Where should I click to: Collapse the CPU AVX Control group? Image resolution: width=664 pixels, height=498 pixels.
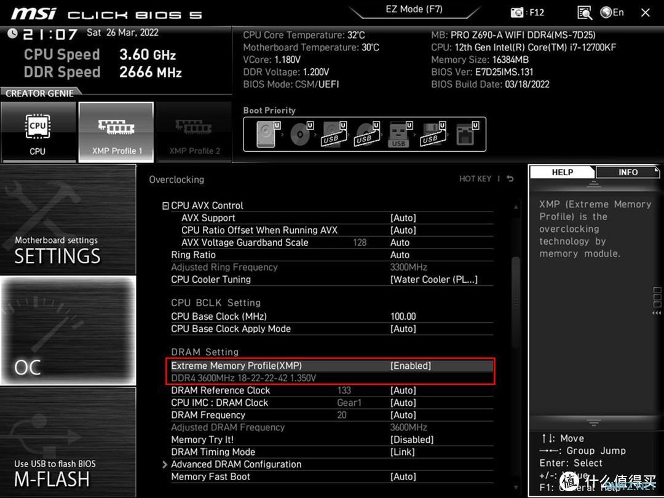165,206
